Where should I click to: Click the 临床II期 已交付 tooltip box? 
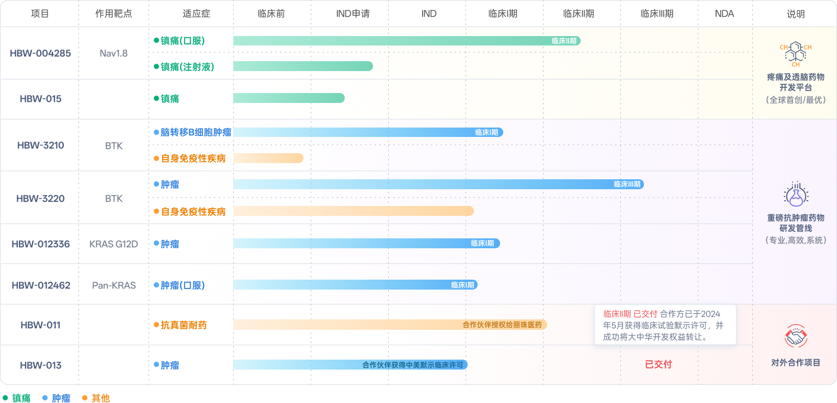pyautogui.click(x=665, y=325)
